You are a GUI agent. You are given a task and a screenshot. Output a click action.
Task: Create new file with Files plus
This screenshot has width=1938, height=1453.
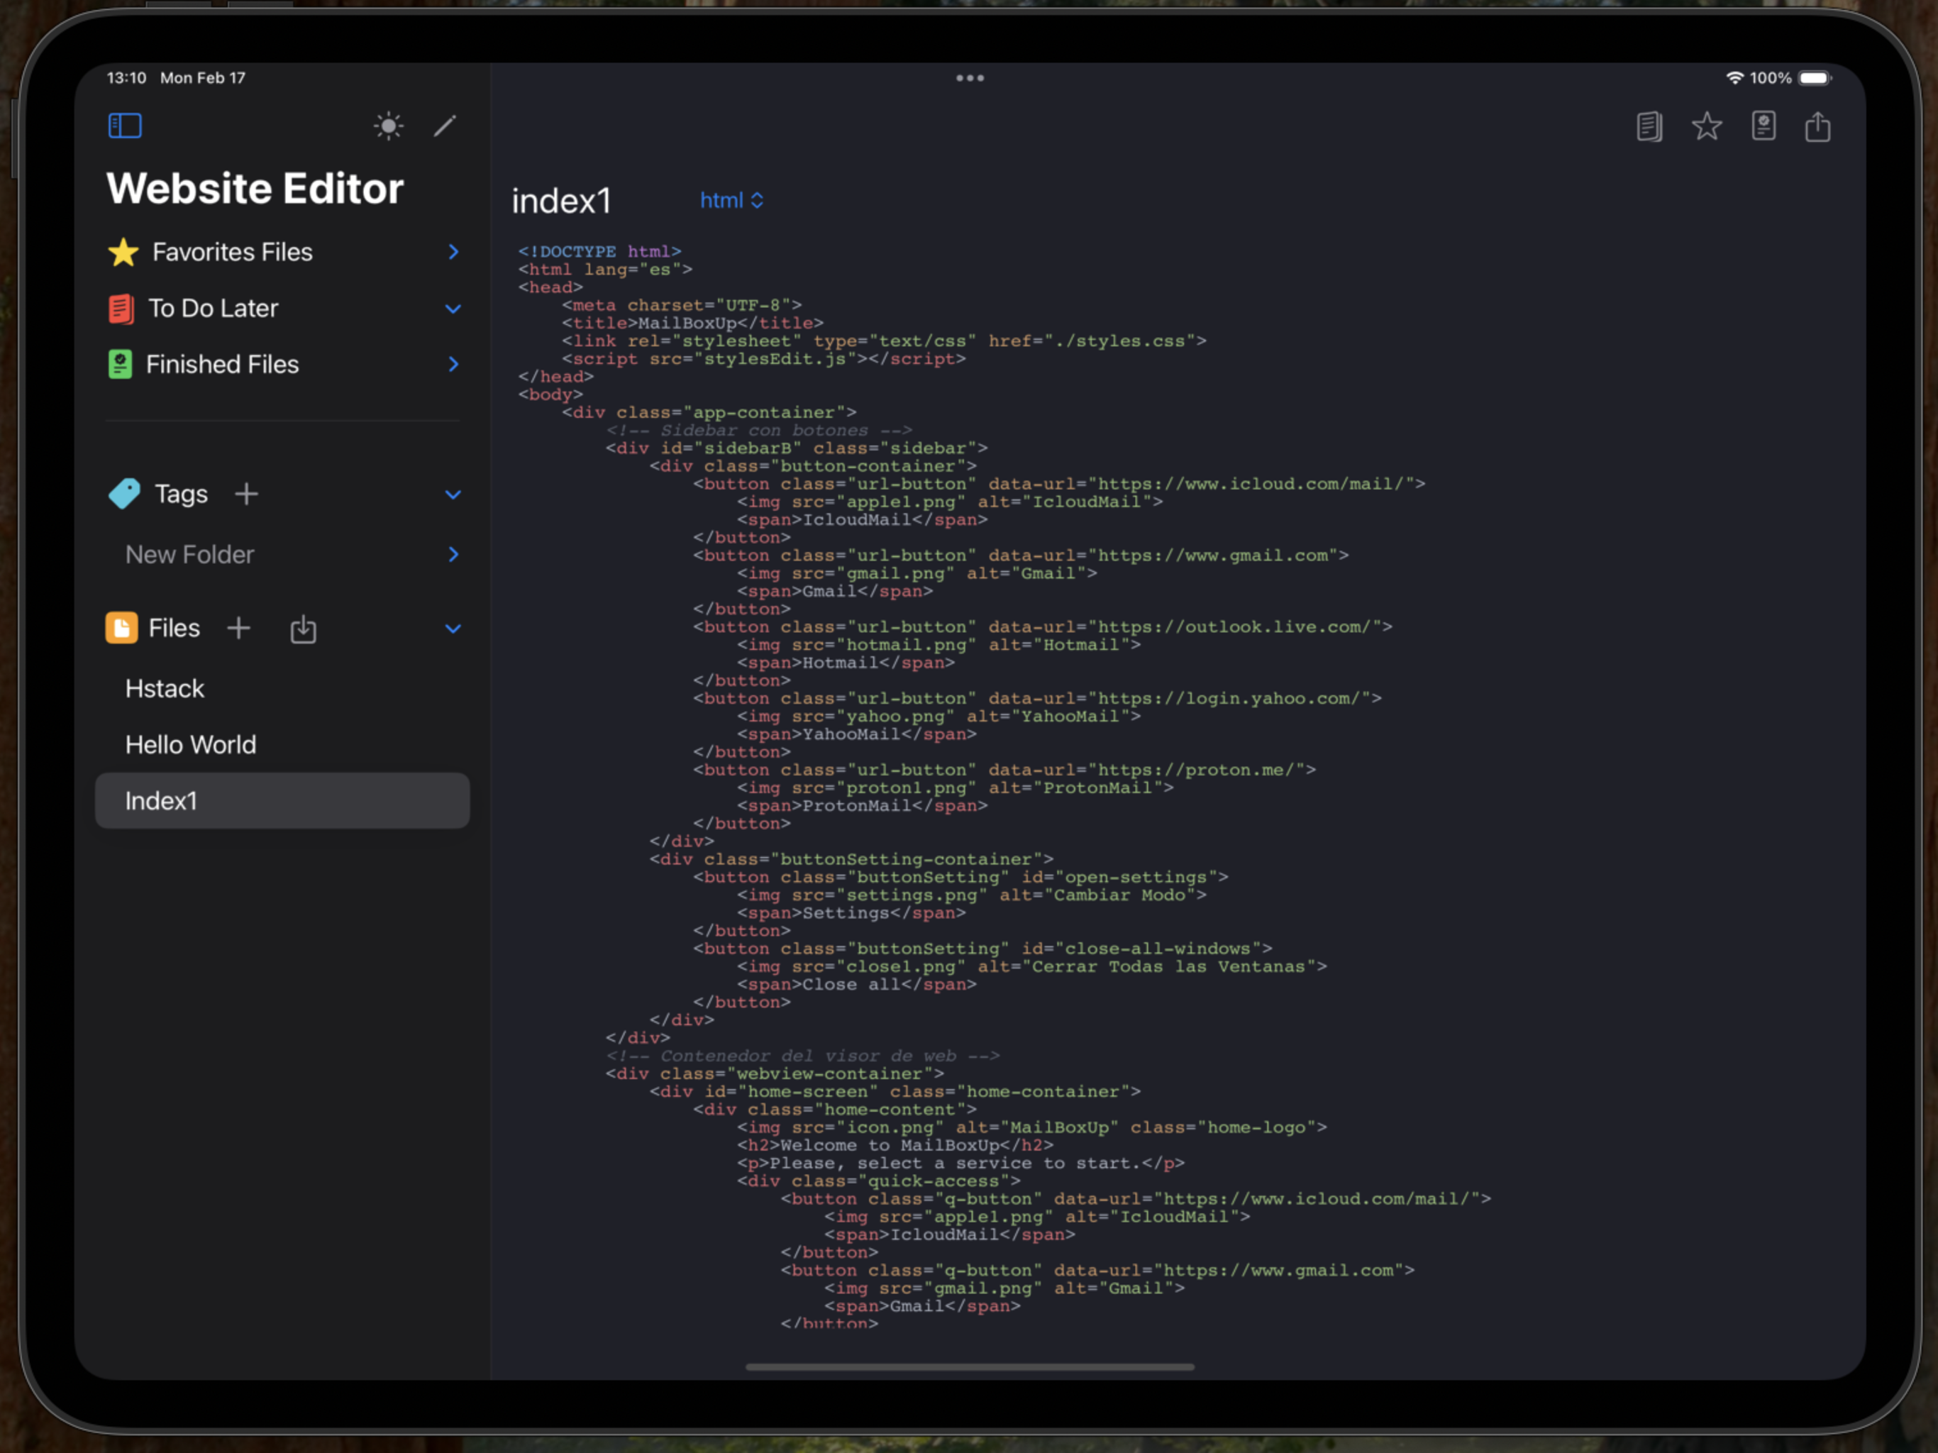[238, 629]
